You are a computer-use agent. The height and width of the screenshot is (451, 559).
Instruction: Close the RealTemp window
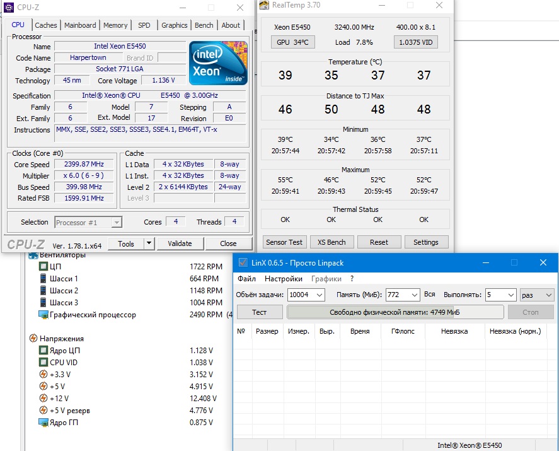tap(439, 5)
